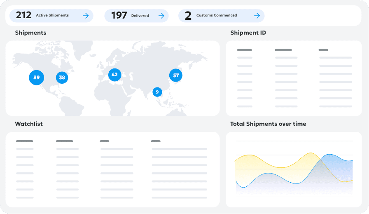Click the Customs Commenced label
The width and height of the screenshot is (369, 214).
tap(217, 16)
